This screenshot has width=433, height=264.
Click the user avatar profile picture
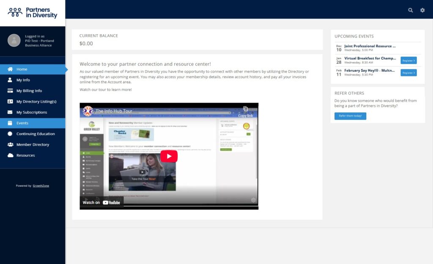14,41
